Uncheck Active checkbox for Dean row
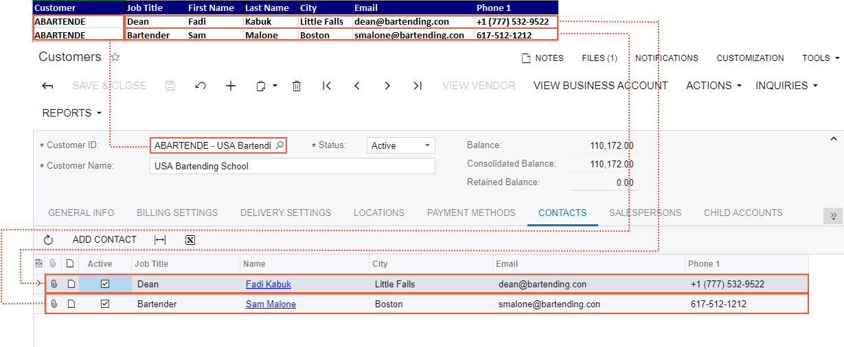Image resolution: width=844 pixels, height=347 pixels. tap(105, 284)
